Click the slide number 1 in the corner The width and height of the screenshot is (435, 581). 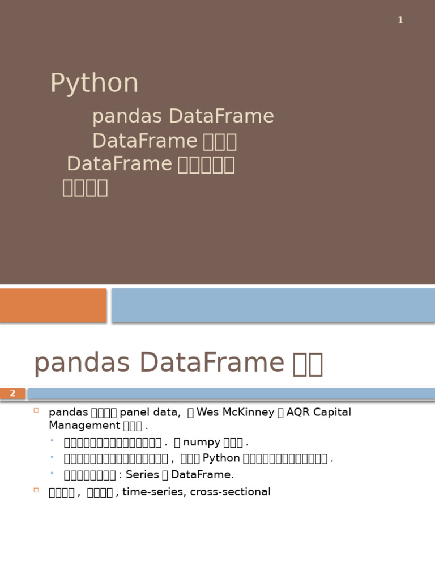400,20
